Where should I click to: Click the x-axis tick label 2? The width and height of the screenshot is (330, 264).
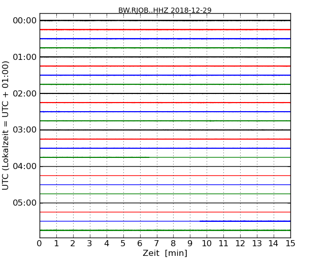[x=73, y=244]
